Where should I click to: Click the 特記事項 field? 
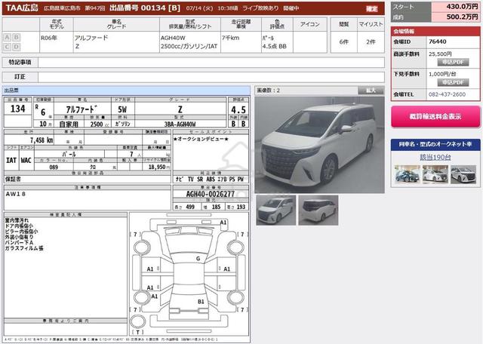coord(211,62)
